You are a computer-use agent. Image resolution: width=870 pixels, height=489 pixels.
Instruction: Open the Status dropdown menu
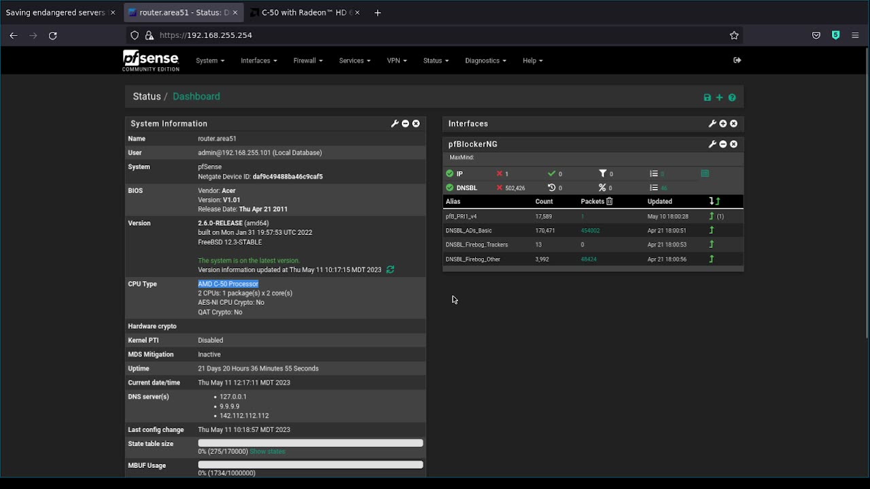[436, 60]
